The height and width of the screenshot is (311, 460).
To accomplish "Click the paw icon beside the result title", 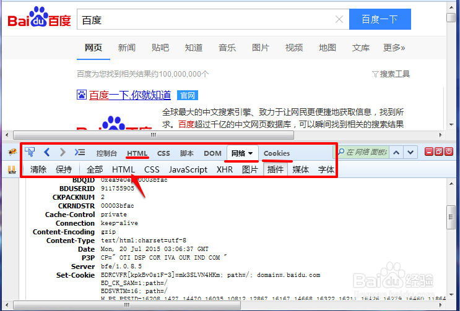I will point(82,95).
